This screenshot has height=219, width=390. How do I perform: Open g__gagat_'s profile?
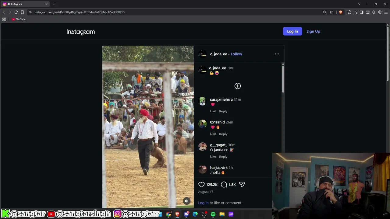pos(218,145)
